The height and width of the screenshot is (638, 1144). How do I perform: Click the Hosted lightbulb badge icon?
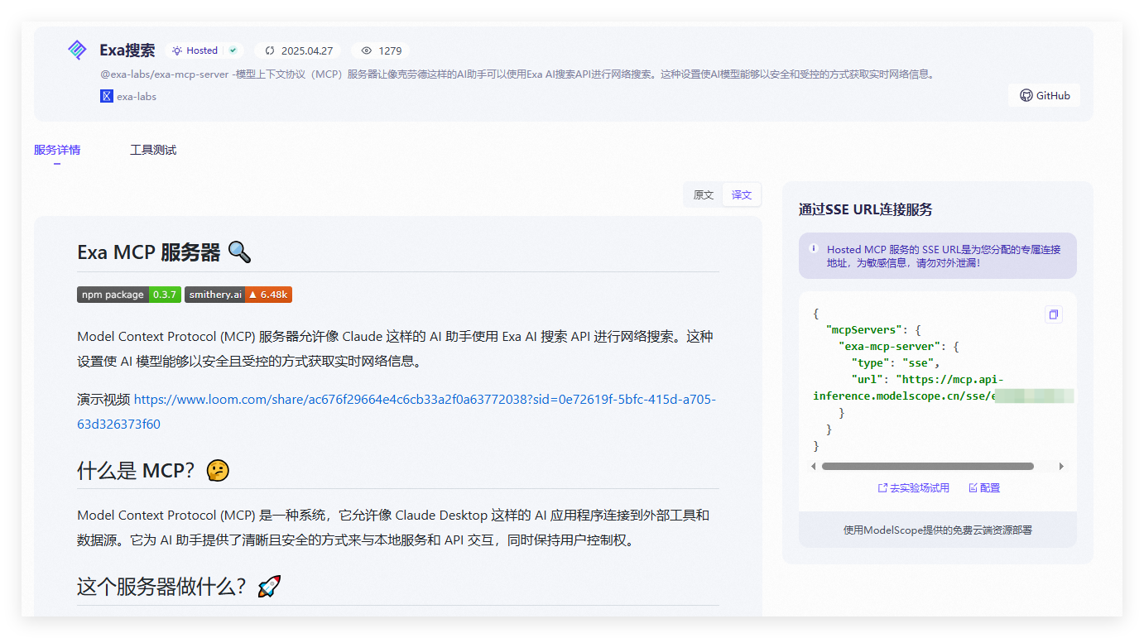pyautogui.click(x=177, y=50)
